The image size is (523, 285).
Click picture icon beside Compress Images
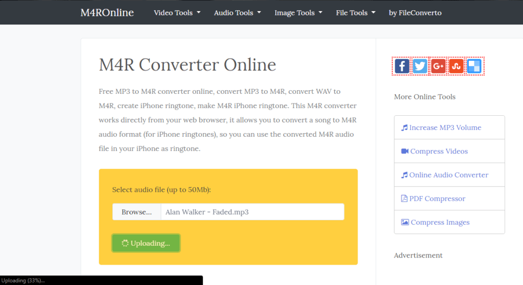tap(405, 222)
